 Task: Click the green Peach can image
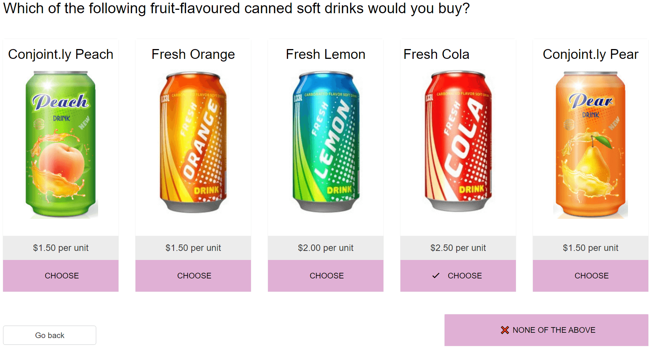pyautogui.click(x=61, y=145)
